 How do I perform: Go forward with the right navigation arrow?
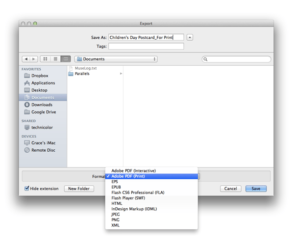[34, 59]
